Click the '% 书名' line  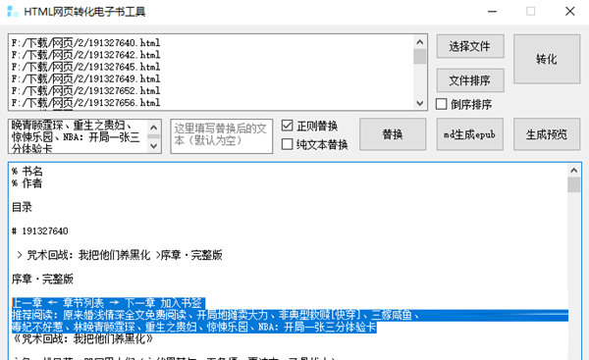[27, 172]
